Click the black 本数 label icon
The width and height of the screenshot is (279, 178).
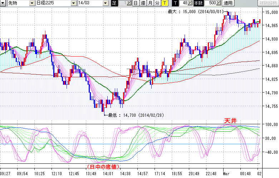pyautogui.click(x=198, y=3)
